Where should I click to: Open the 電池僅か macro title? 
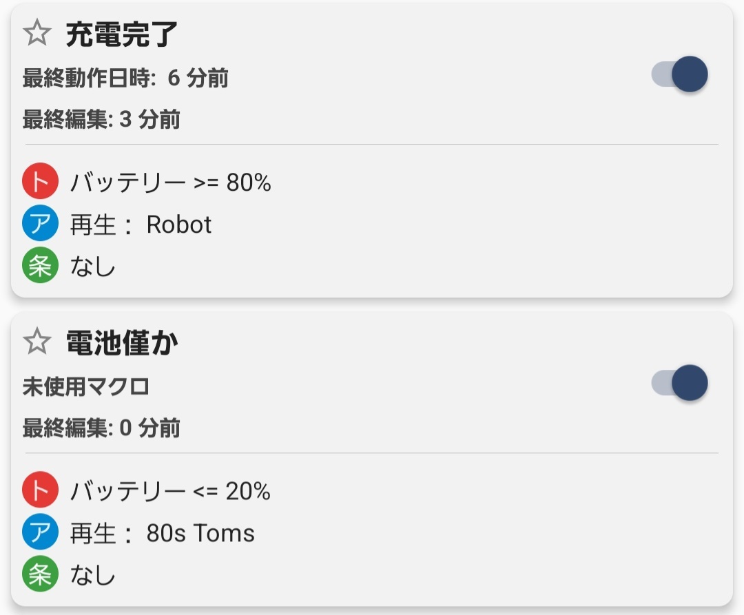[122, 343]
